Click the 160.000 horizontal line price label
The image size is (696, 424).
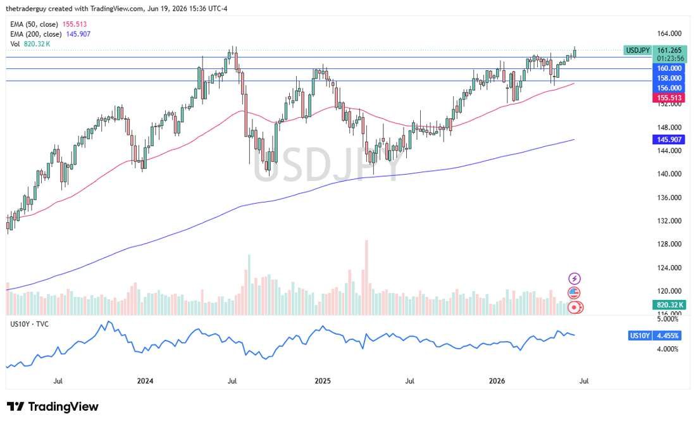(669, 68)
